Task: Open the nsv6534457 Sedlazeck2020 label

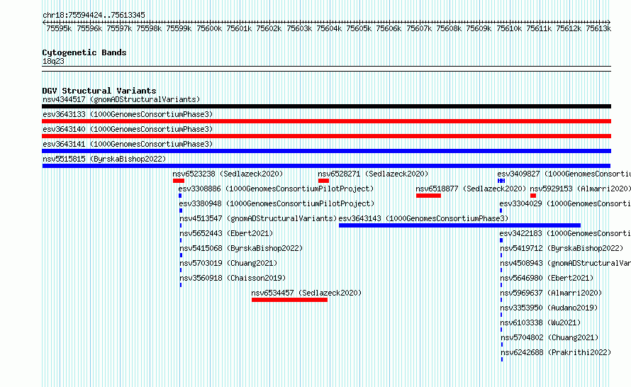Action: coord(306,293)
